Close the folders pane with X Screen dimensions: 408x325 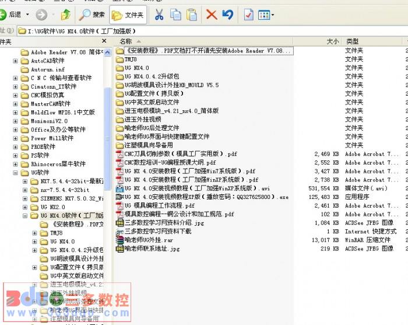104,41
